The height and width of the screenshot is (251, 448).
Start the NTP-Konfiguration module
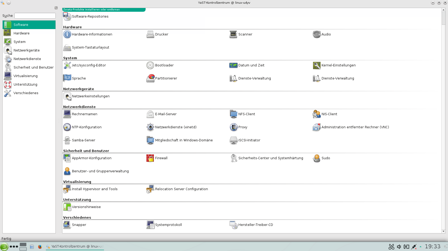tap(86, 127)
